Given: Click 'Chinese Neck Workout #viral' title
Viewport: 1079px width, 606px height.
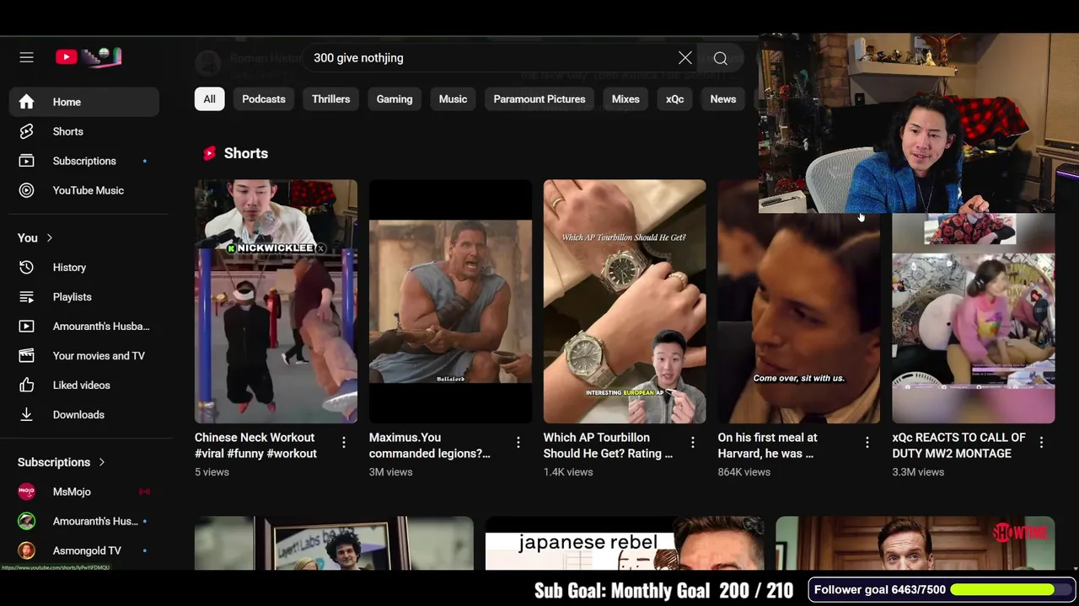Looking at the screenshot, I should point(255,445).
